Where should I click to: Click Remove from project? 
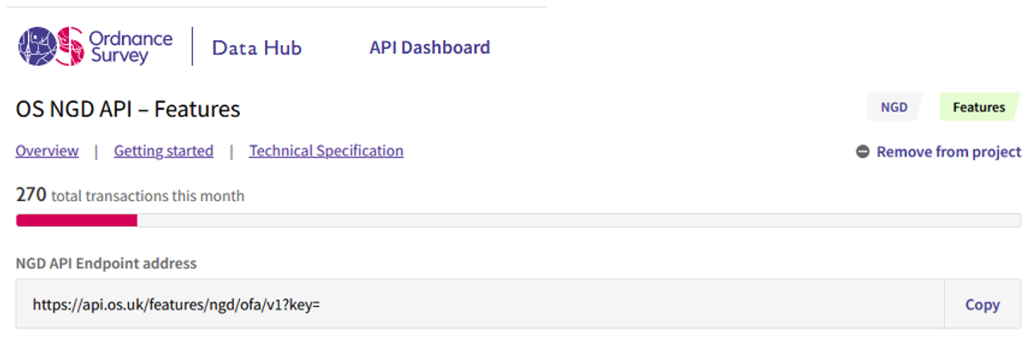[x=949, y=151]
